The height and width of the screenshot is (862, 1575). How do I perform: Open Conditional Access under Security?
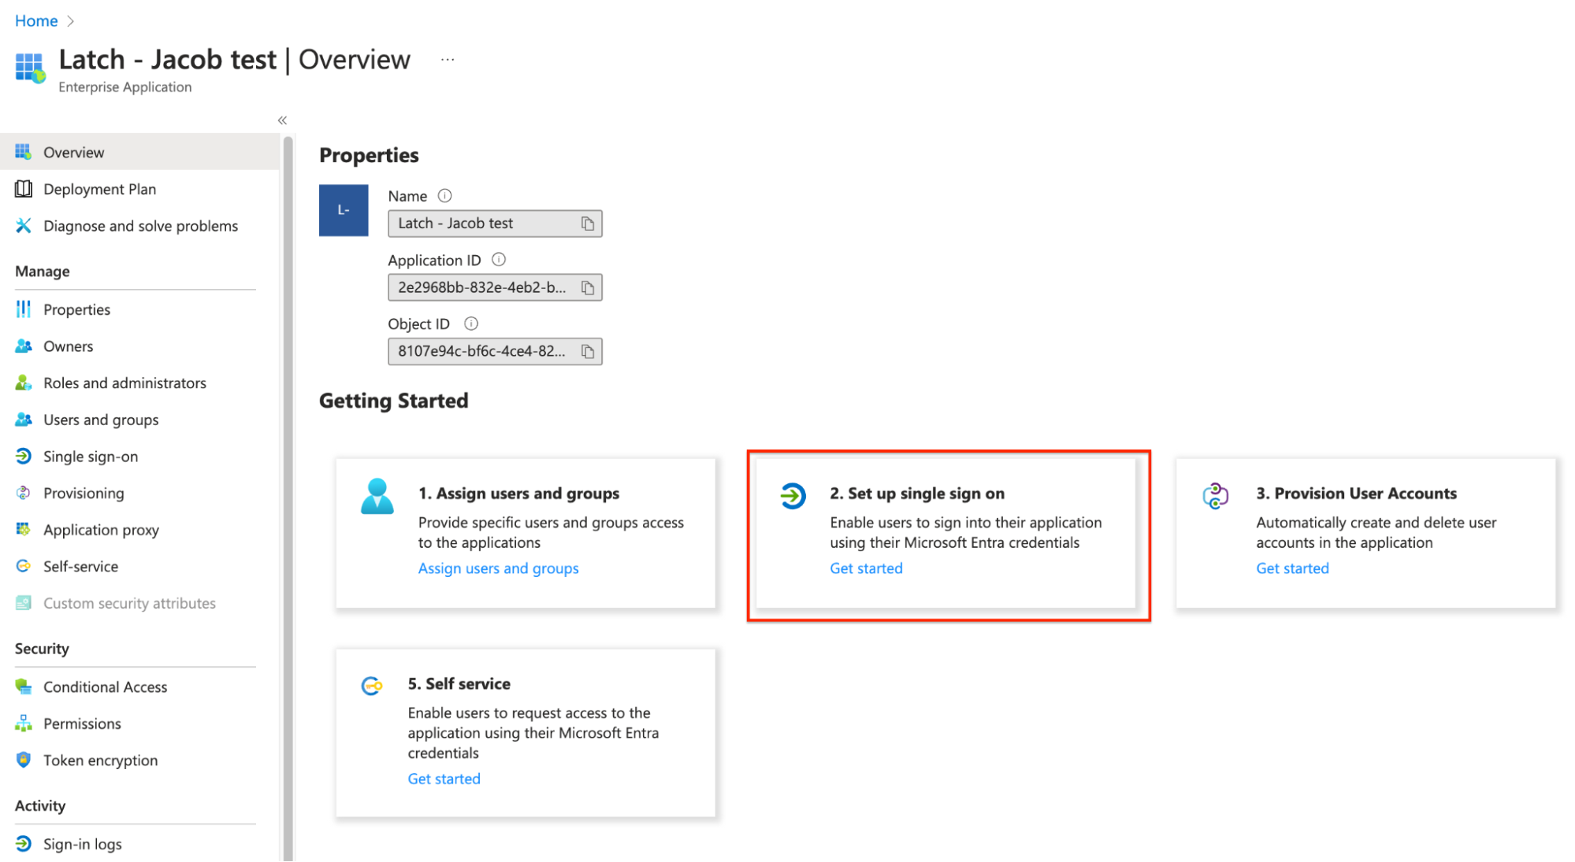point(105,687)
